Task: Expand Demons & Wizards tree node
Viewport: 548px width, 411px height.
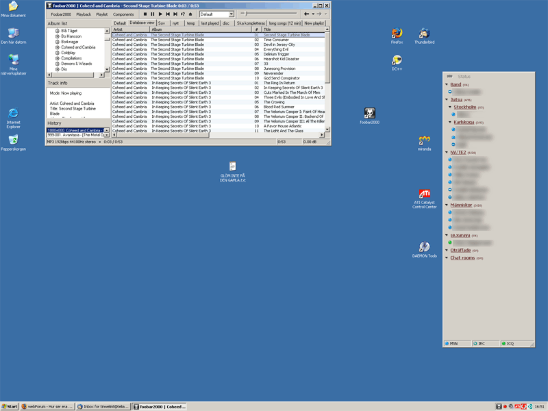Action: tap(58, 64)
